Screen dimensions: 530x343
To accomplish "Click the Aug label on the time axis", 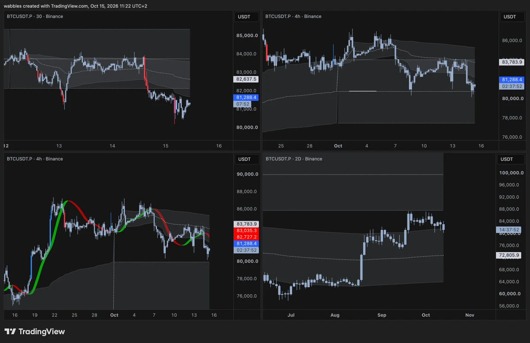I will tap(335, 315).
